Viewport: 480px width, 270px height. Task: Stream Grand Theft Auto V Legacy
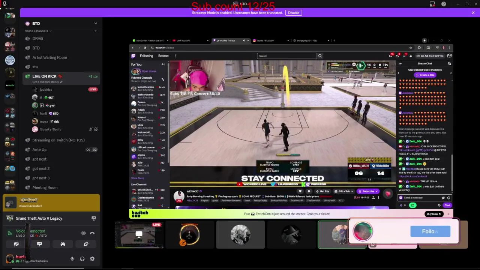(94, 218)
